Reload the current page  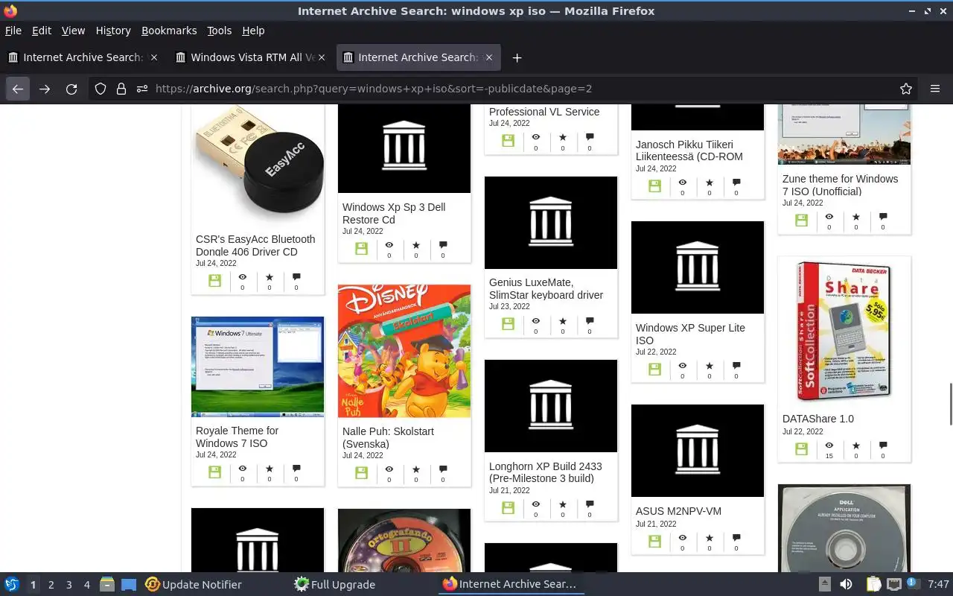[71, 89]
